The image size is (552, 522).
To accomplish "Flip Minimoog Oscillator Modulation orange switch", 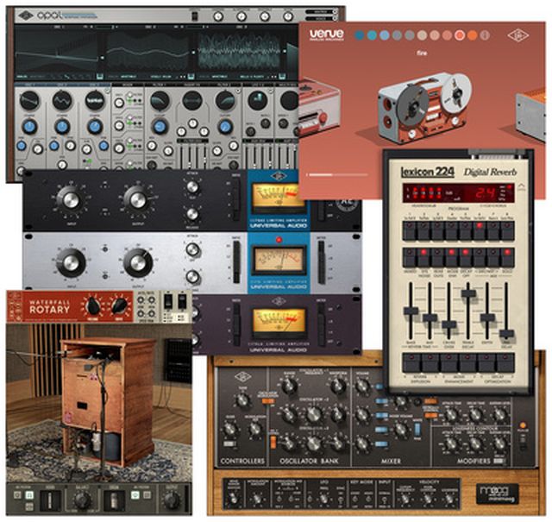I will tap(267, 401).
